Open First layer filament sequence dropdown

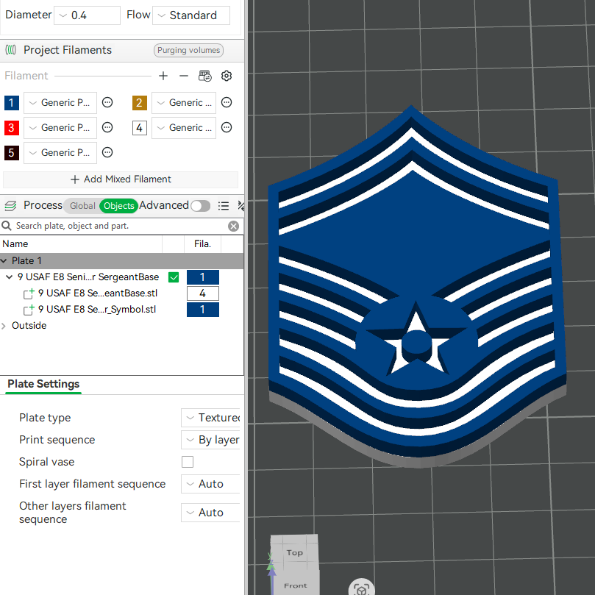(x=210, y=484)
